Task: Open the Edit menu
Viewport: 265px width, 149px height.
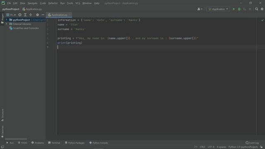Action: click(x=15, y=3)
